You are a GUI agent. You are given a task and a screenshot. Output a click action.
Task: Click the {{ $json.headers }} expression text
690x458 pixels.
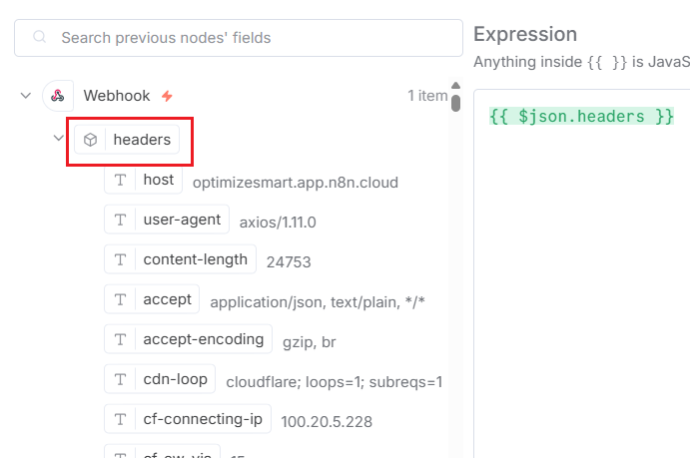click(x=581, y=117)
